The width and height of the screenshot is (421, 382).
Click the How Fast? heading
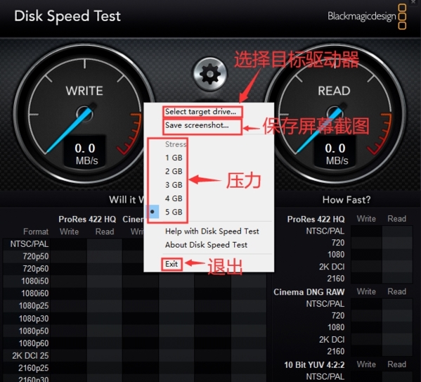(x=346, y=200)
